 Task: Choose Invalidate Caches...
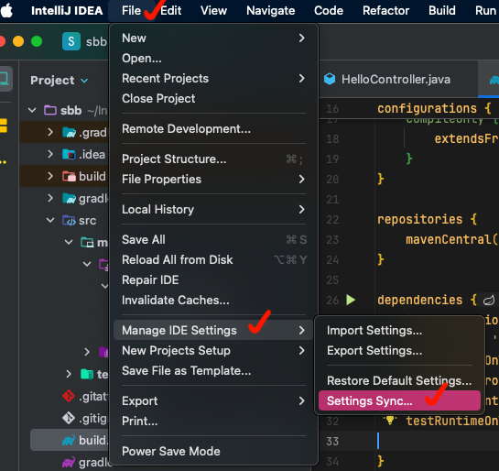(x=213, y=300)
